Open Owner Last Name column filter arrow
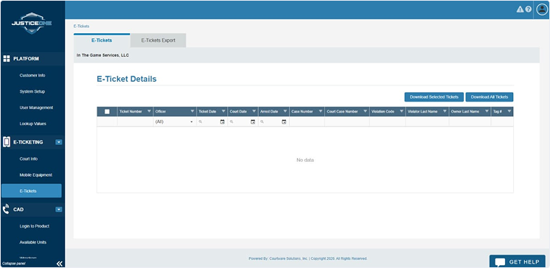The image size is (550, 268). pos(487,111)
